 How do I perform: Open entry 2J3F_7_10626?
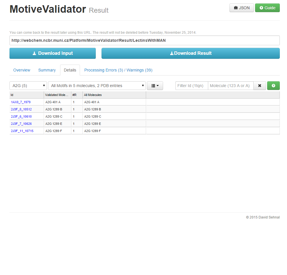click(21, 124)
